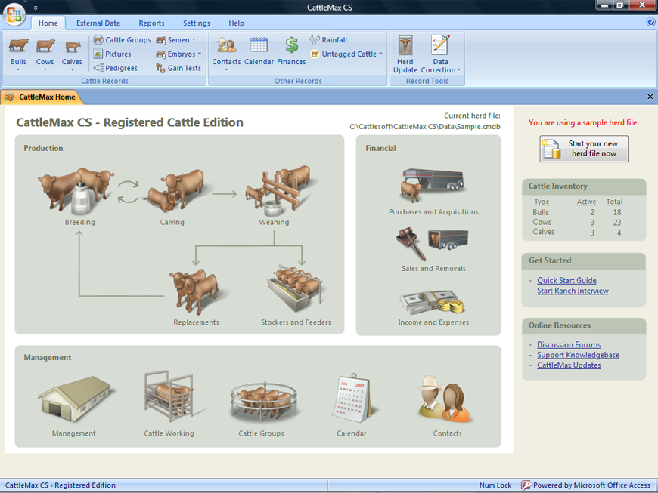Expand the Contacts ribbon dropdown
The height and width of the screenshot is (493, 658).
click(227, 70)
